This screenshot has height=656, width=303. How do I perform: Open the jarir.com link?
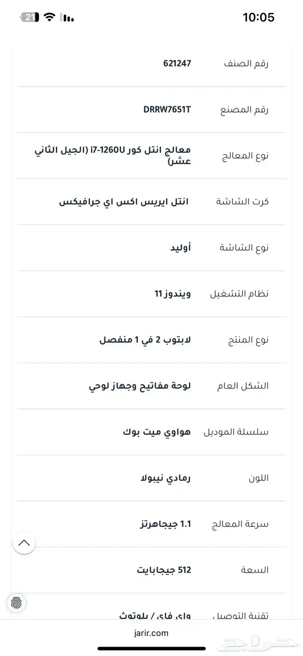pyautogui.click(x=151, y=633)
